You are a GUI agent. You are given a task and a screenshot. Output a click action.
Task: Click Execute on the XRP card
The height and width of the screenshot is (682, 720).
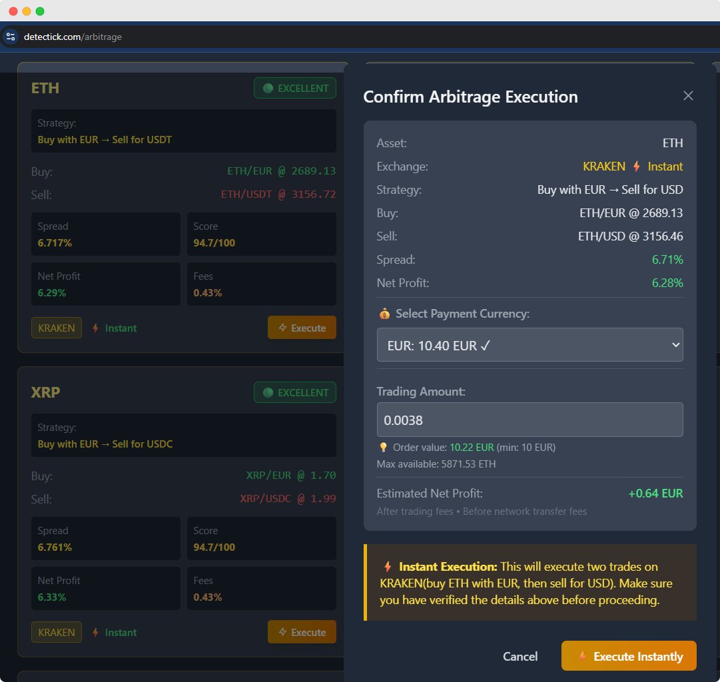[302, 632]
